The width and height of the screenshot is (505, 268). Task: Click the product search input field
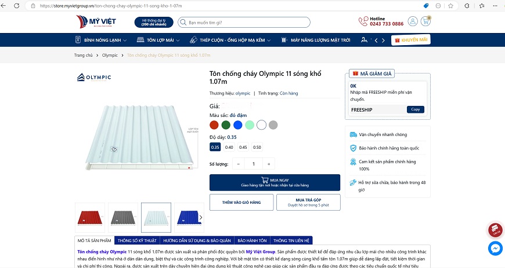click(244, 23)
